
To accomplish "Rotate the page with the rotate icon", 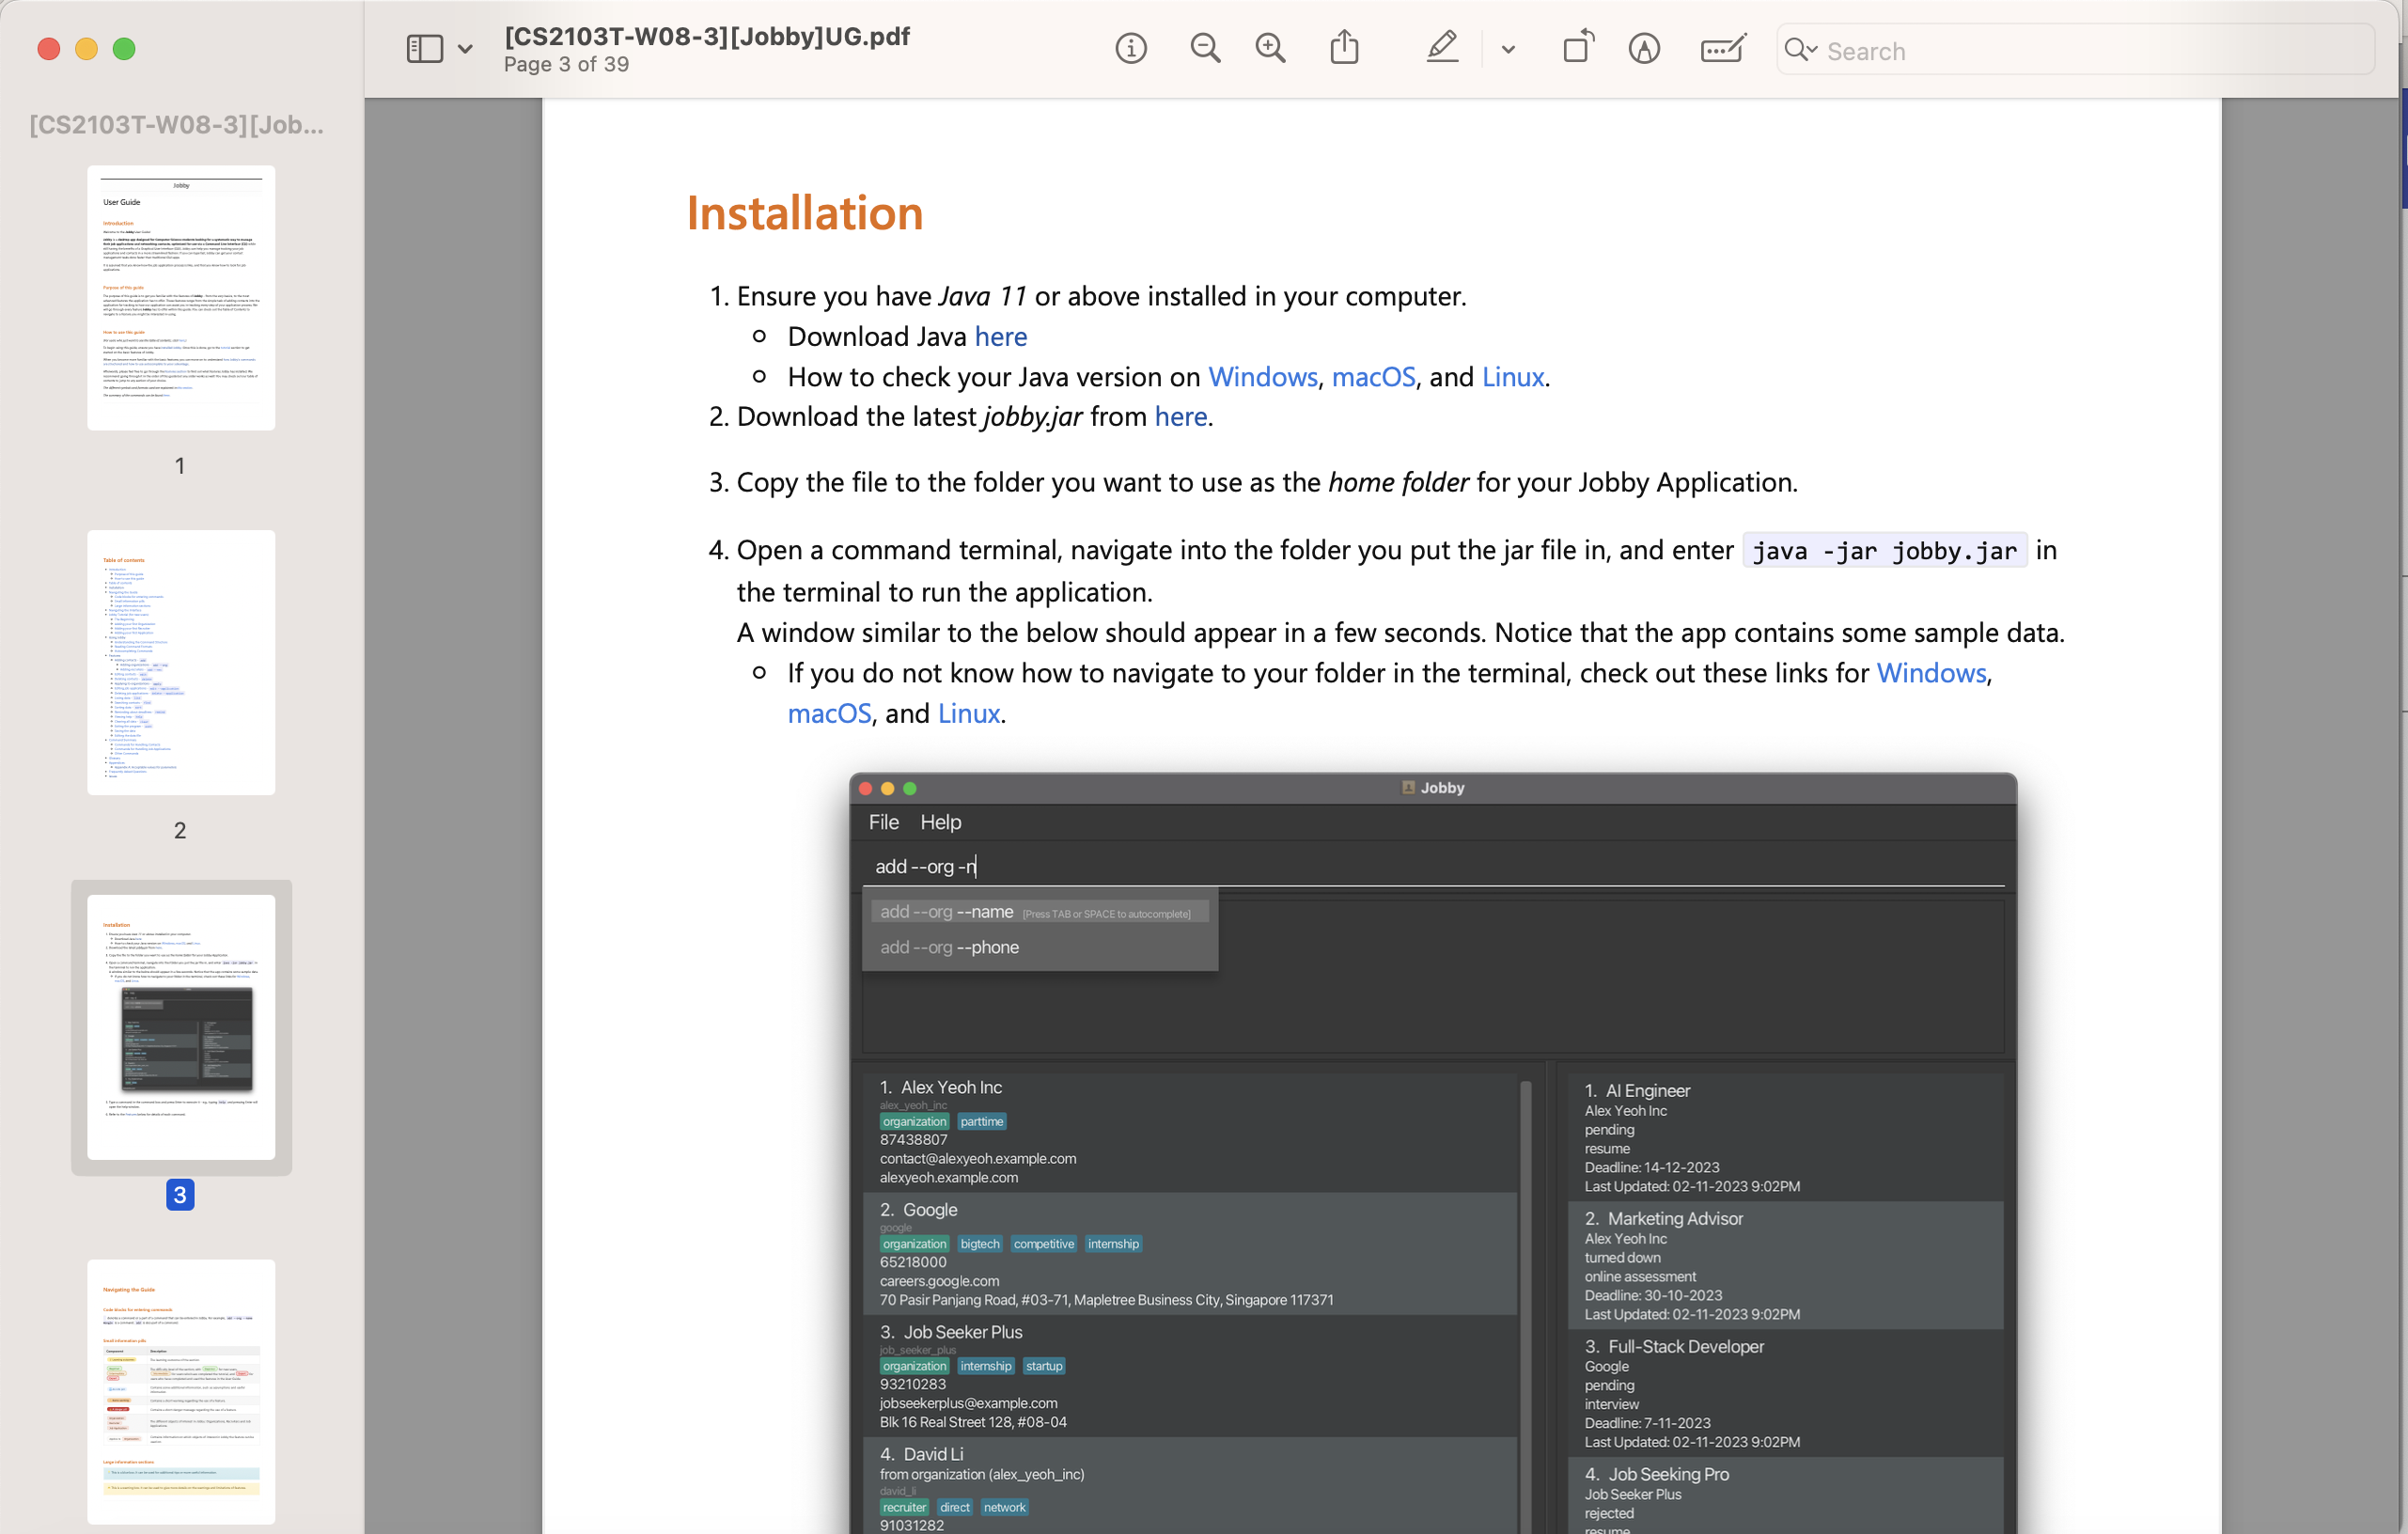I will [x=1577, y=49].
